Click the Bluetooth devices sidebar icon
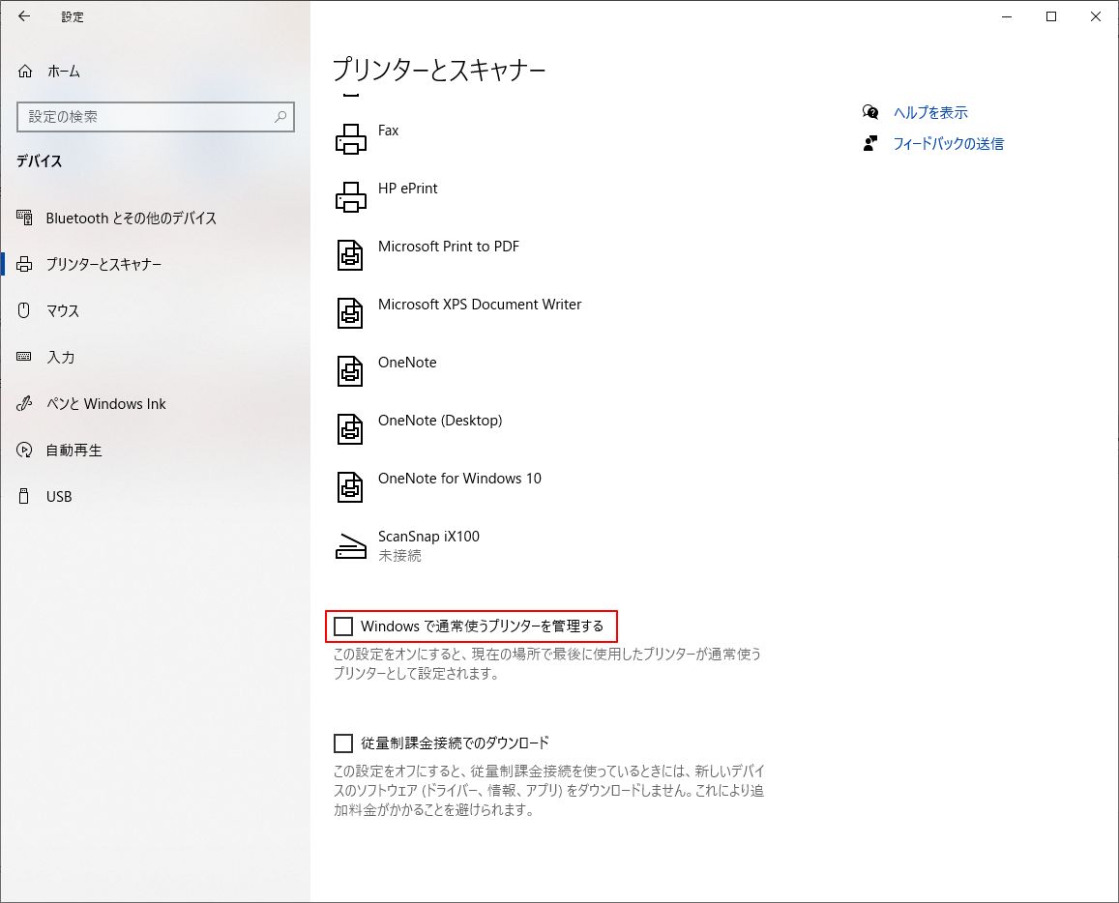 [24, 218]
